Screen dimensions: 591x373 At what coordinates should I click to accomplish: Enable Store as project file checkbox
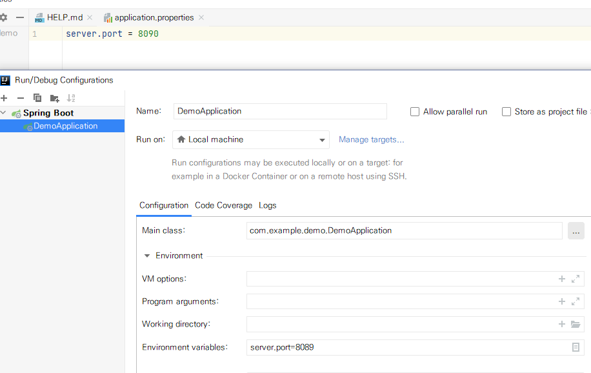click(506, 112)
